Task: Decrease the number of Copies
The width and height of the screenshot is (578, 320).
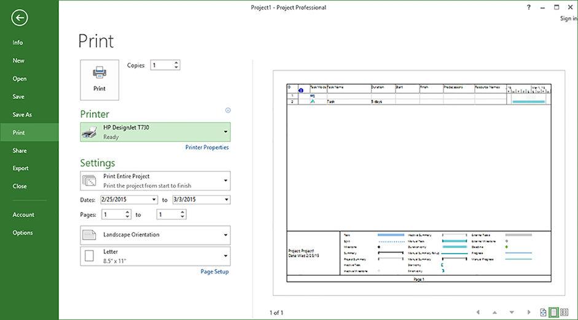Action: click(176, 68)
